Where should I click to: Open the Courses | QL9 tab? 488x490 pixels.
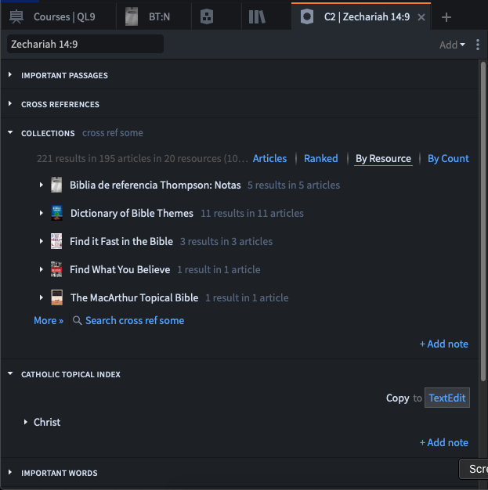(x=58, y=17)
